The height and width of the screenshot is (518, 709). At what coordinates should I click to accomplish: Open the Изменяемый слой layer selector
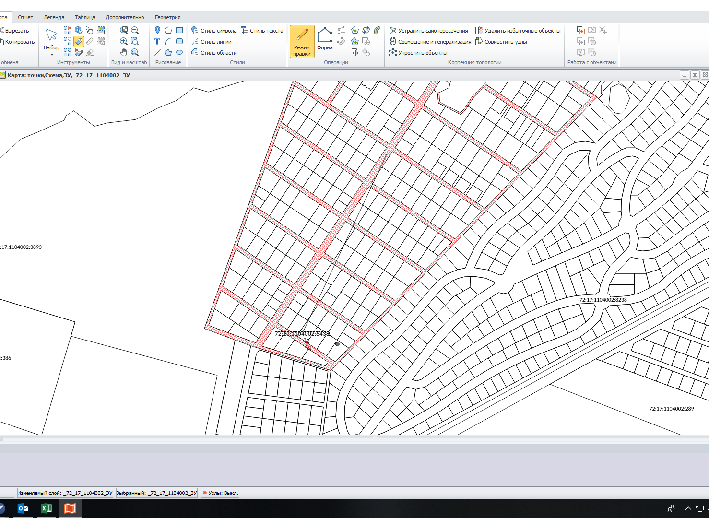[x=65, y=493]
